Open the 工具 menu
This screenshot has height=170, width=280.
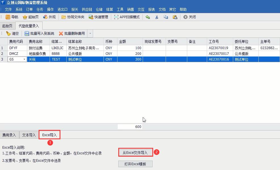pos(120,9)
